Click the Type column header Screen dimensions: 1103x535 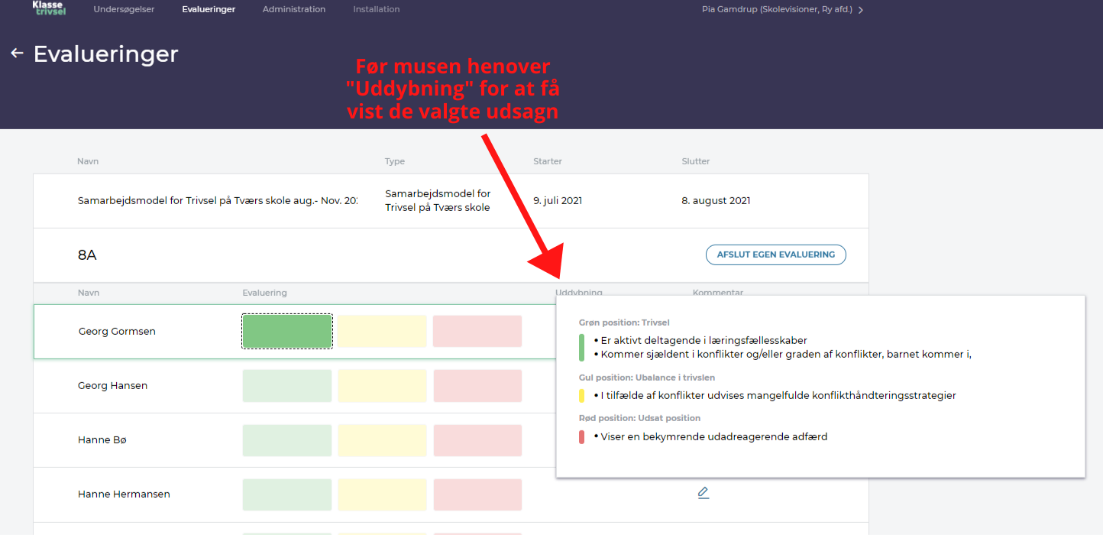click(395, 161)
